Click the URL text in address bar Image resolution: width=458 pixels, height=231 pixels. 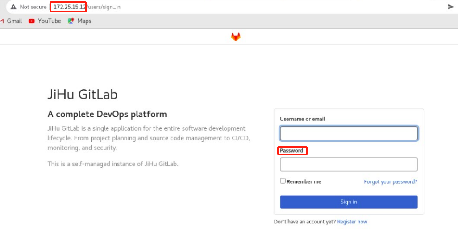tap(87, 7)
